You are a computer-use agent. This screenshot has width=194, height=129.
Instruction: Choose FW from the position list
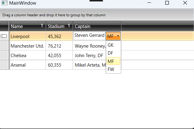[x=111, y=69]
